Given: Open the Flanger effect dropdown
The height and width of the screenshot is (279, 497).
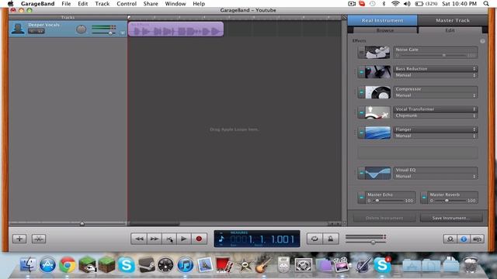Looking at the screenshot, I should pos(436,129).
